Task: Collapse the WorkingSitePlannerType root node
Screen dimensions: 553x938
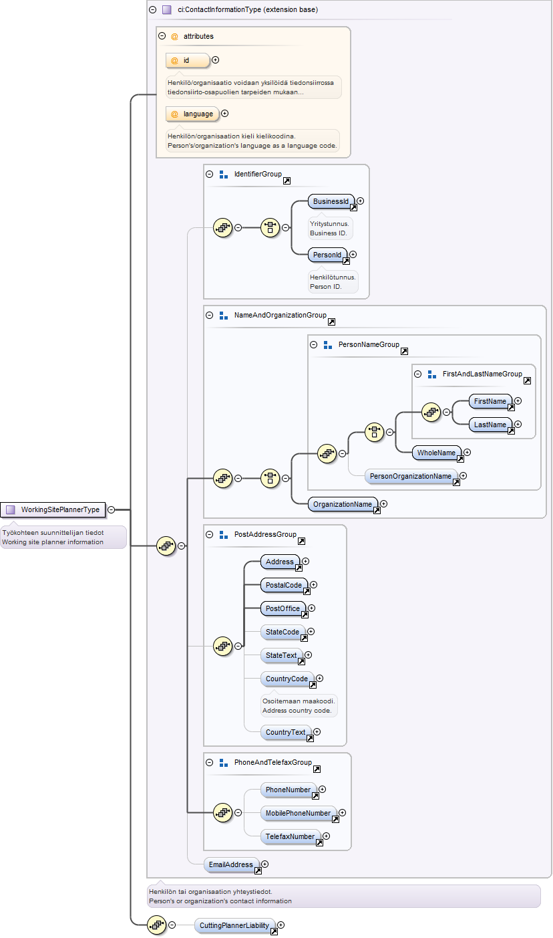Action: pos(112,509)
